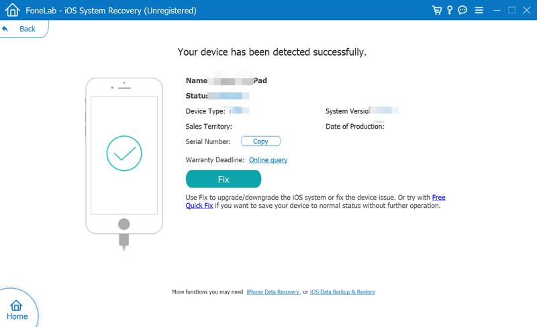Return via the round Home button bottom-left

click(x=17, y=310)
